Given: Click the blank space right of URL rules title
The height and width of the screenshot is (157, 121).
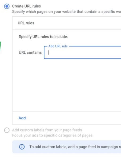Looking at the screenshot, I should click(78, 23).
